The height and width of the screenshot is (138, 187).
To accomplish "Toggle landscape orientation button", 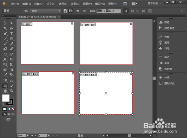I will [71, 11].
